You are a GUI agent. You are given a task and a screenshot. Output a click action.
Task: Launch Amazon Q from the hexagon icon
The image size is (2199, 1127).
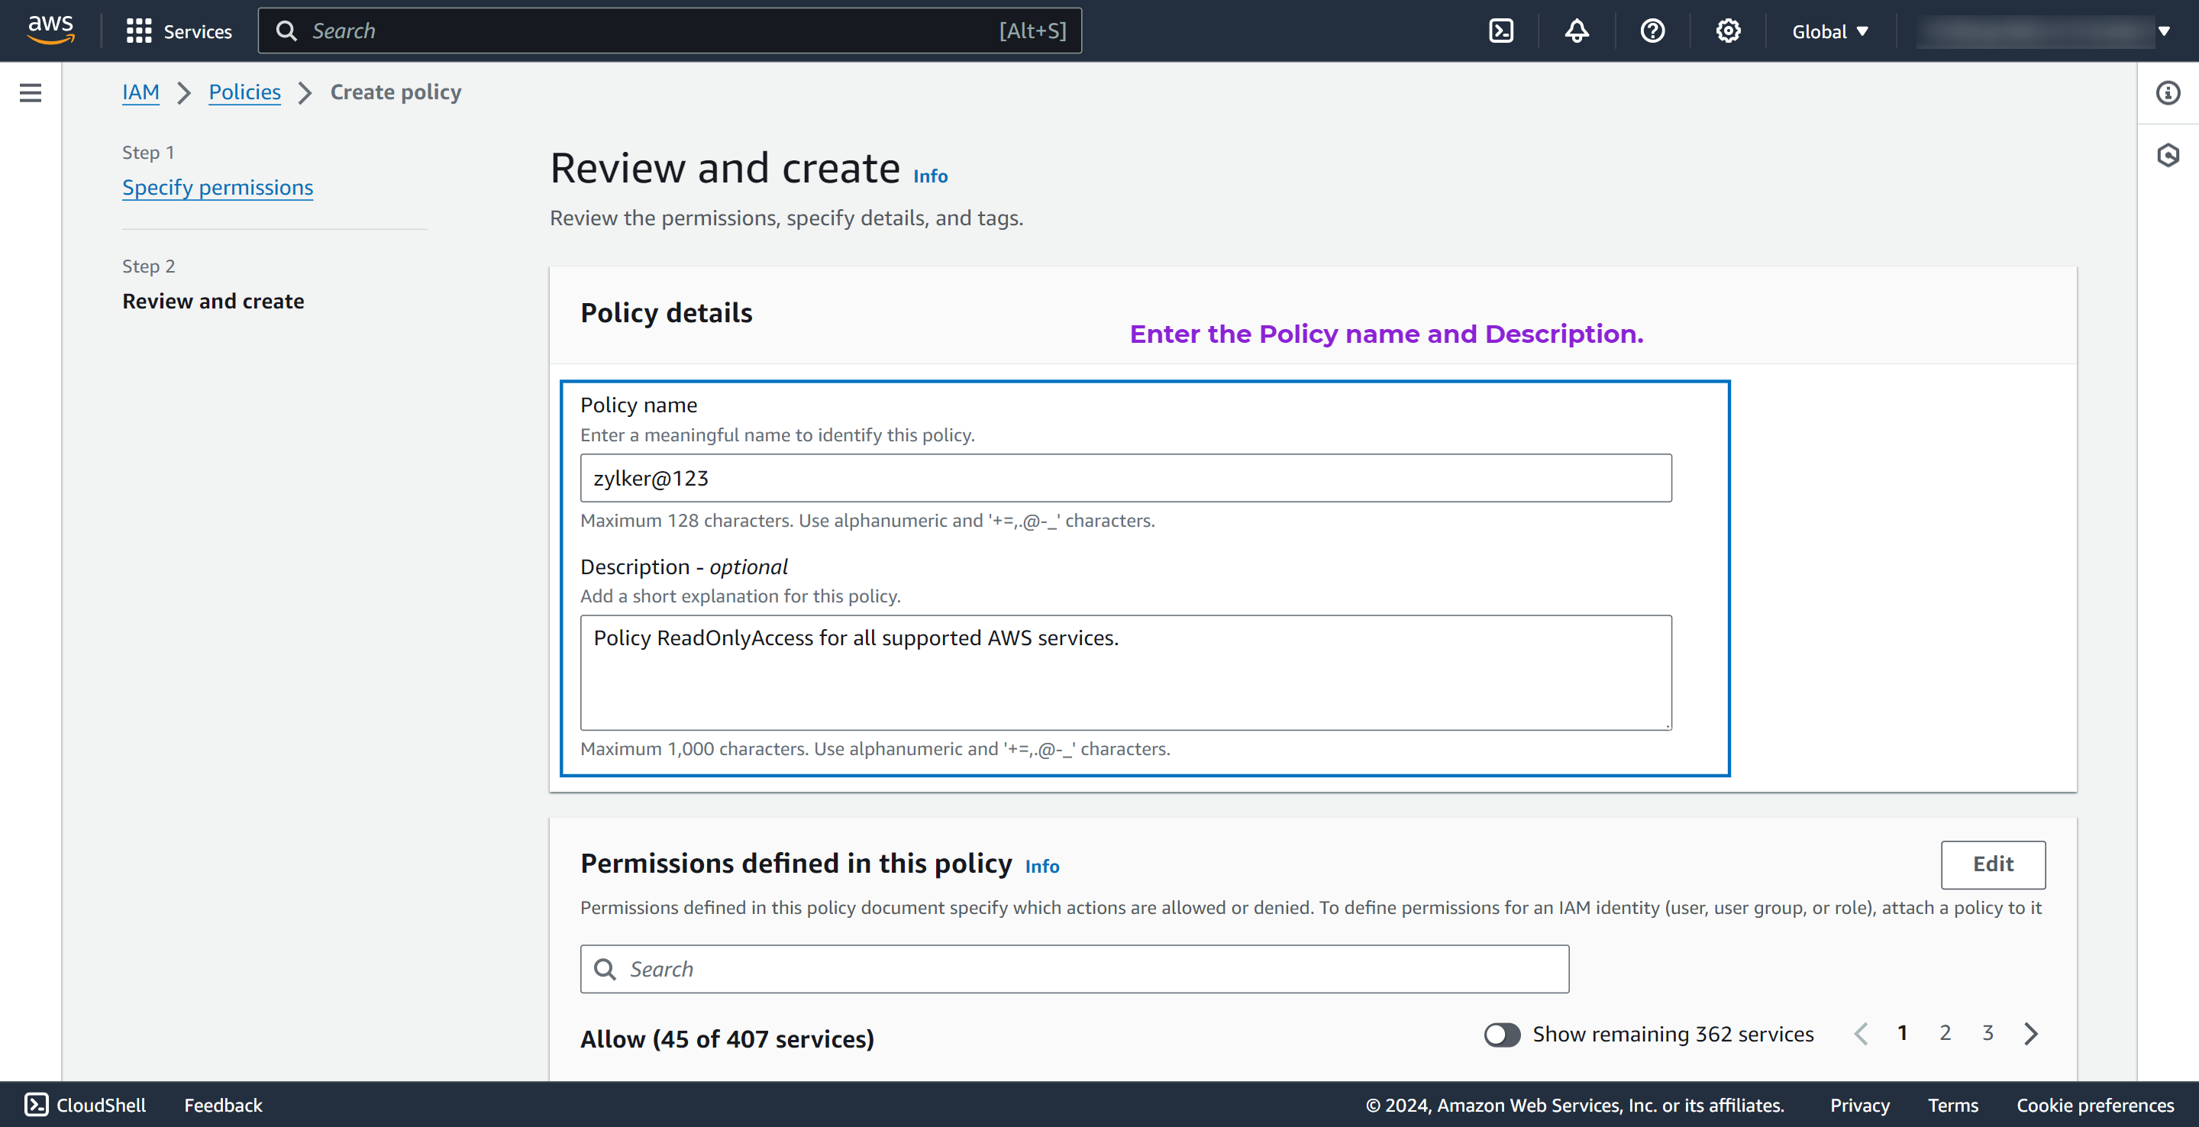pos(2168,154)
